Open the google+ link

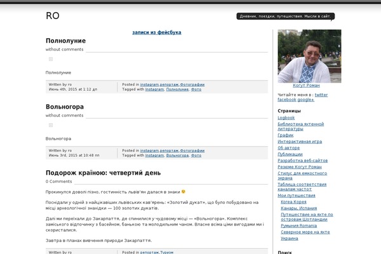point(306,100)
